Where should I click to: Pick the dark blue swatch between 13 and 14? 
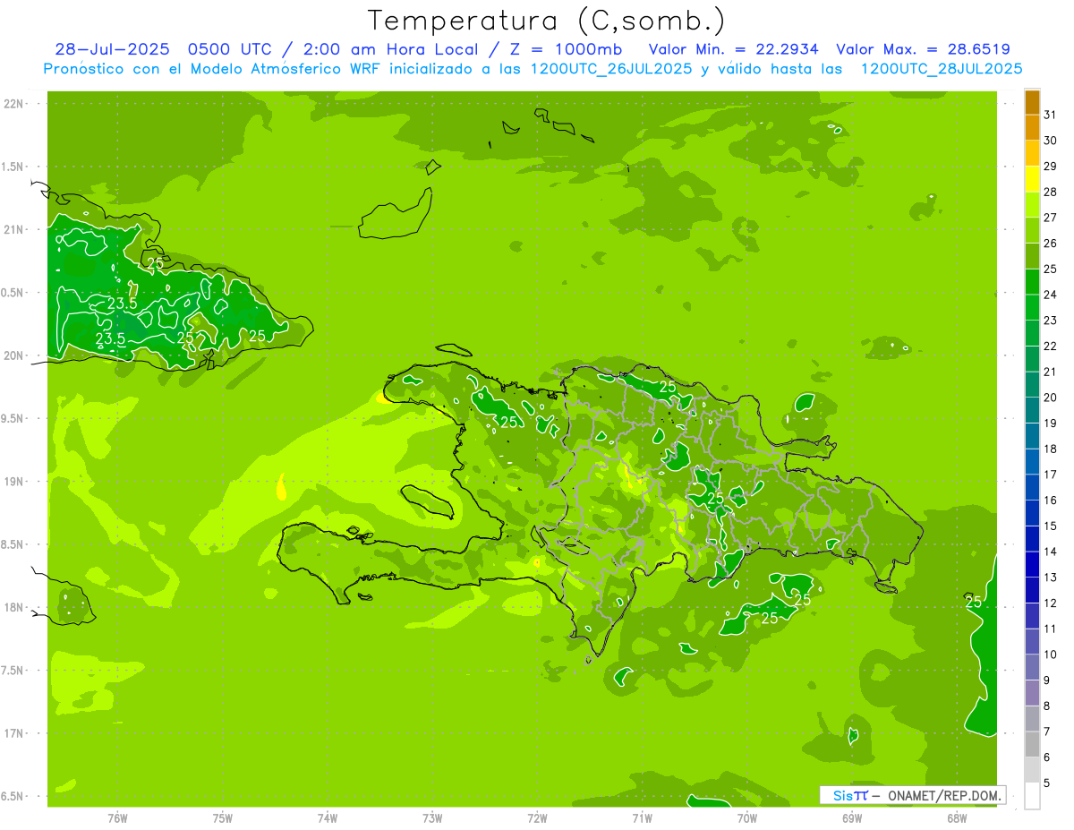[x=1032, y=564]
